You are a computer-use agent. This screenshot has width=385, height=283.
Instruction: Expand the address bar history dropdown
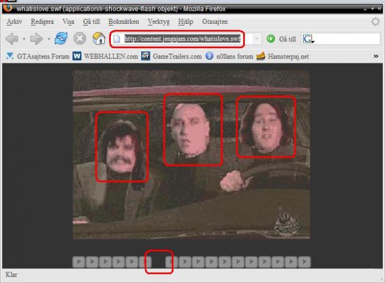coord(256,39)
